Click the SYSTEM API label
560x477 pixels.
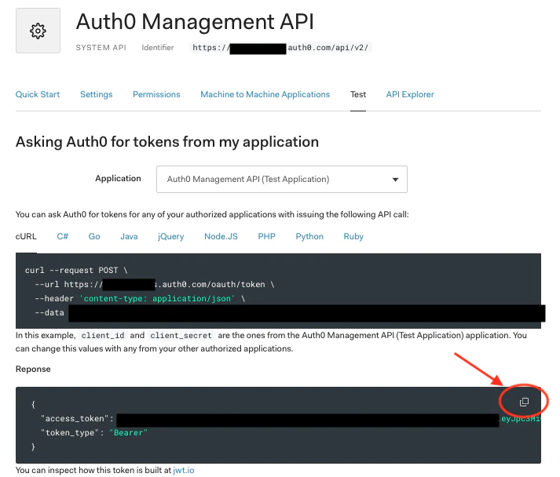(x=101, y=48)
